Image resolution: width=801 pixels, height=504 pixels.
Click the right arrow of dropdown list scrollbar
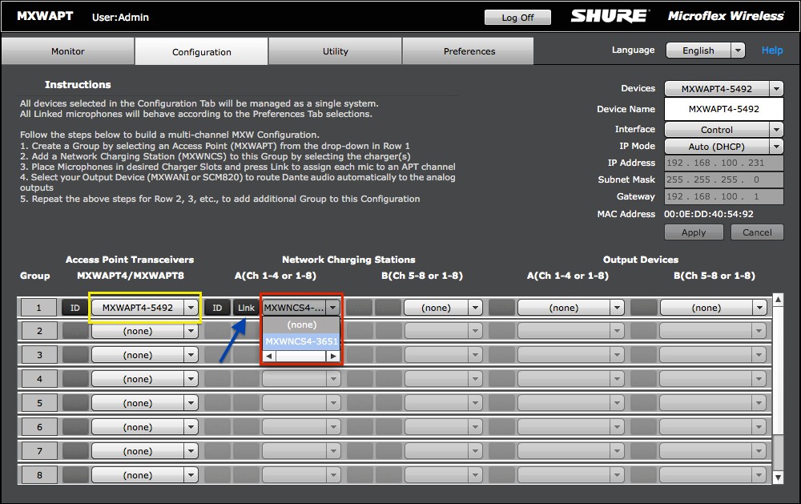coord(333,356)
